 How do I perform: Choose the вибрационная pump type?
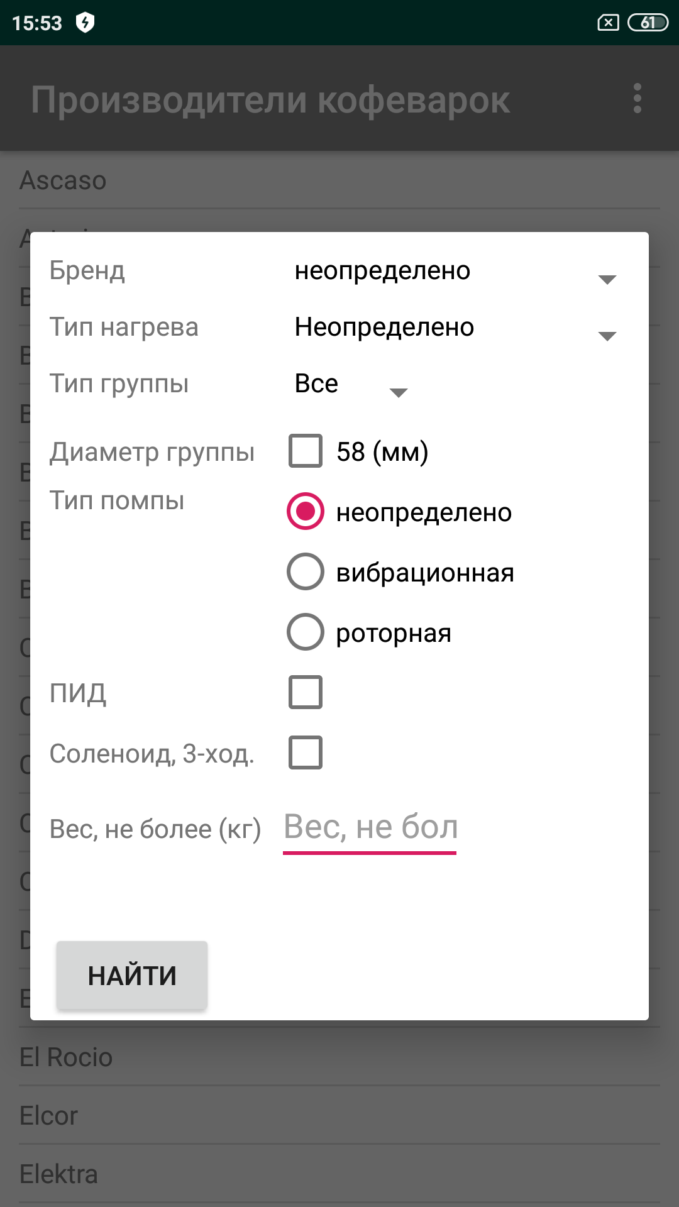point(306,571)
